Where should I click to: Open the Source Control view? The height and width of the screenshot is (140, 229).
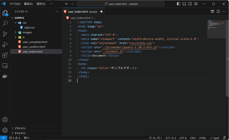[5, 34]
